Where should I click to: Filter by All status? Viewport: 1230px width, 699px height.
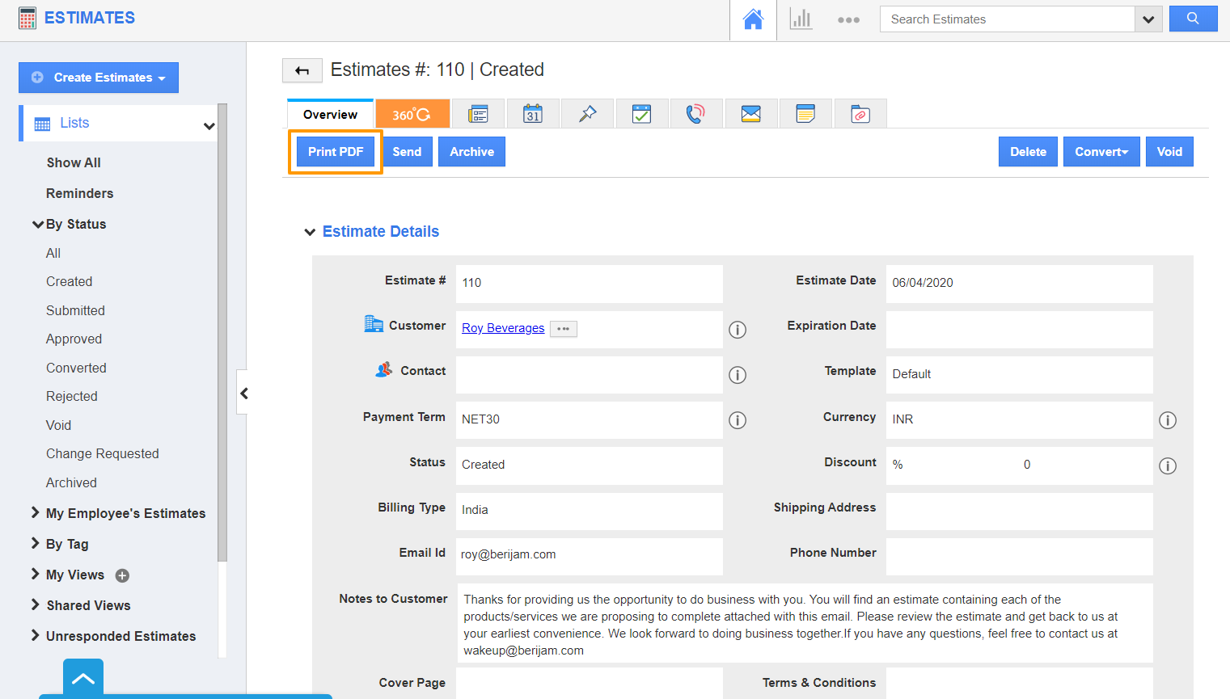pos(53,253)
